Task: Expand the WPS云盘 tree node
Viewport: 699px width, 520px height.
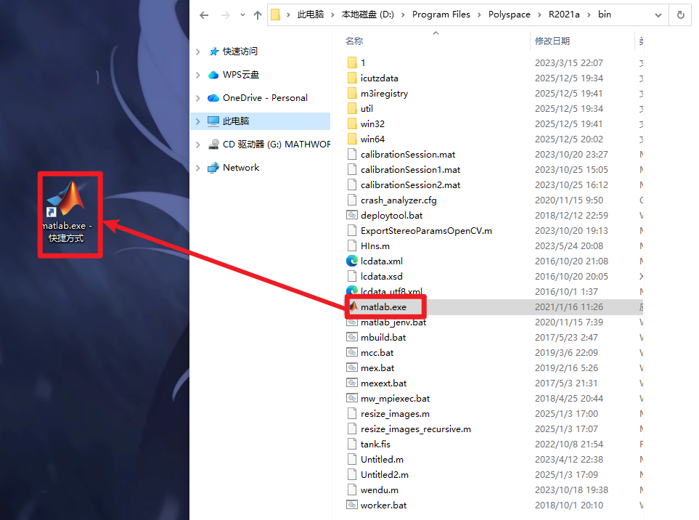Action: (198, 75)
